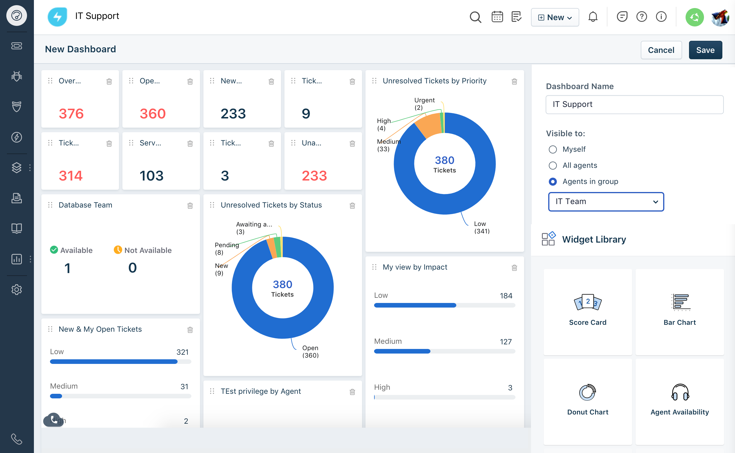Click the notifications bell icon
The height and width of the screenshot is (453, 735).
click(592, 17)
